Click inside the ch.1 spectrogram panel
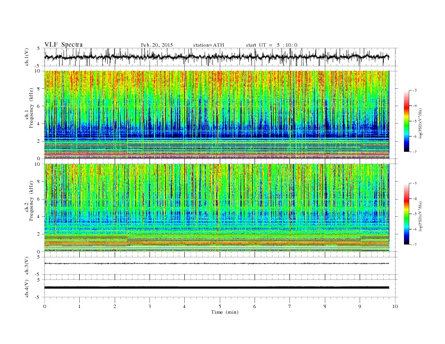This screenshot has width=445, height=344. pyautogui.click(x=217, y=115)
